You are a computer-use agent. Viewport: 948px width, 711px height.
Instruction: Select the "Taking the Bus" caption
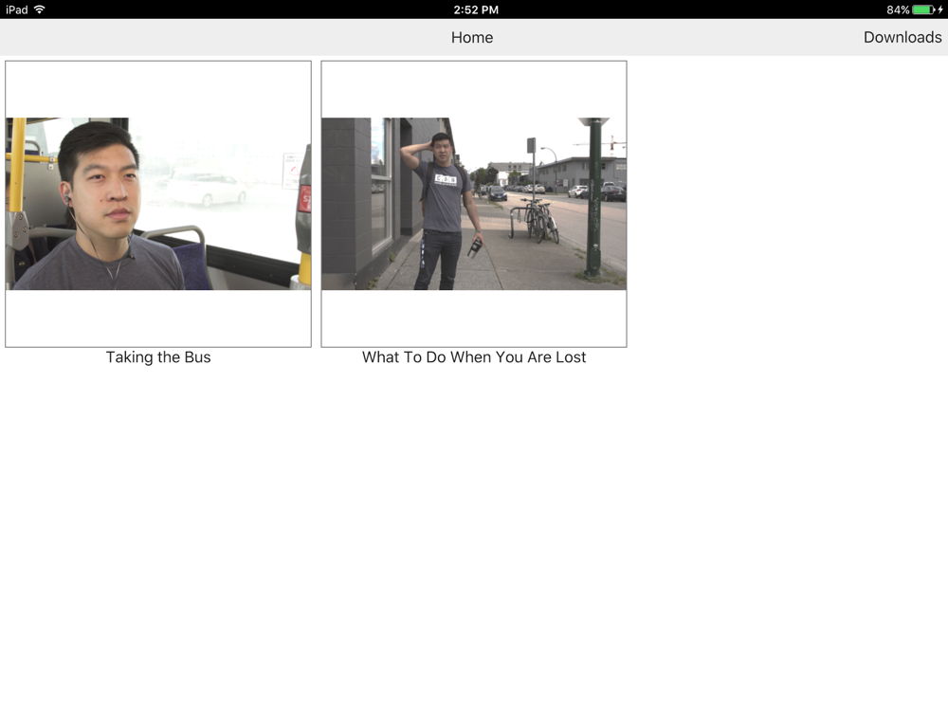pyautogui.click(x=158, y=357)
